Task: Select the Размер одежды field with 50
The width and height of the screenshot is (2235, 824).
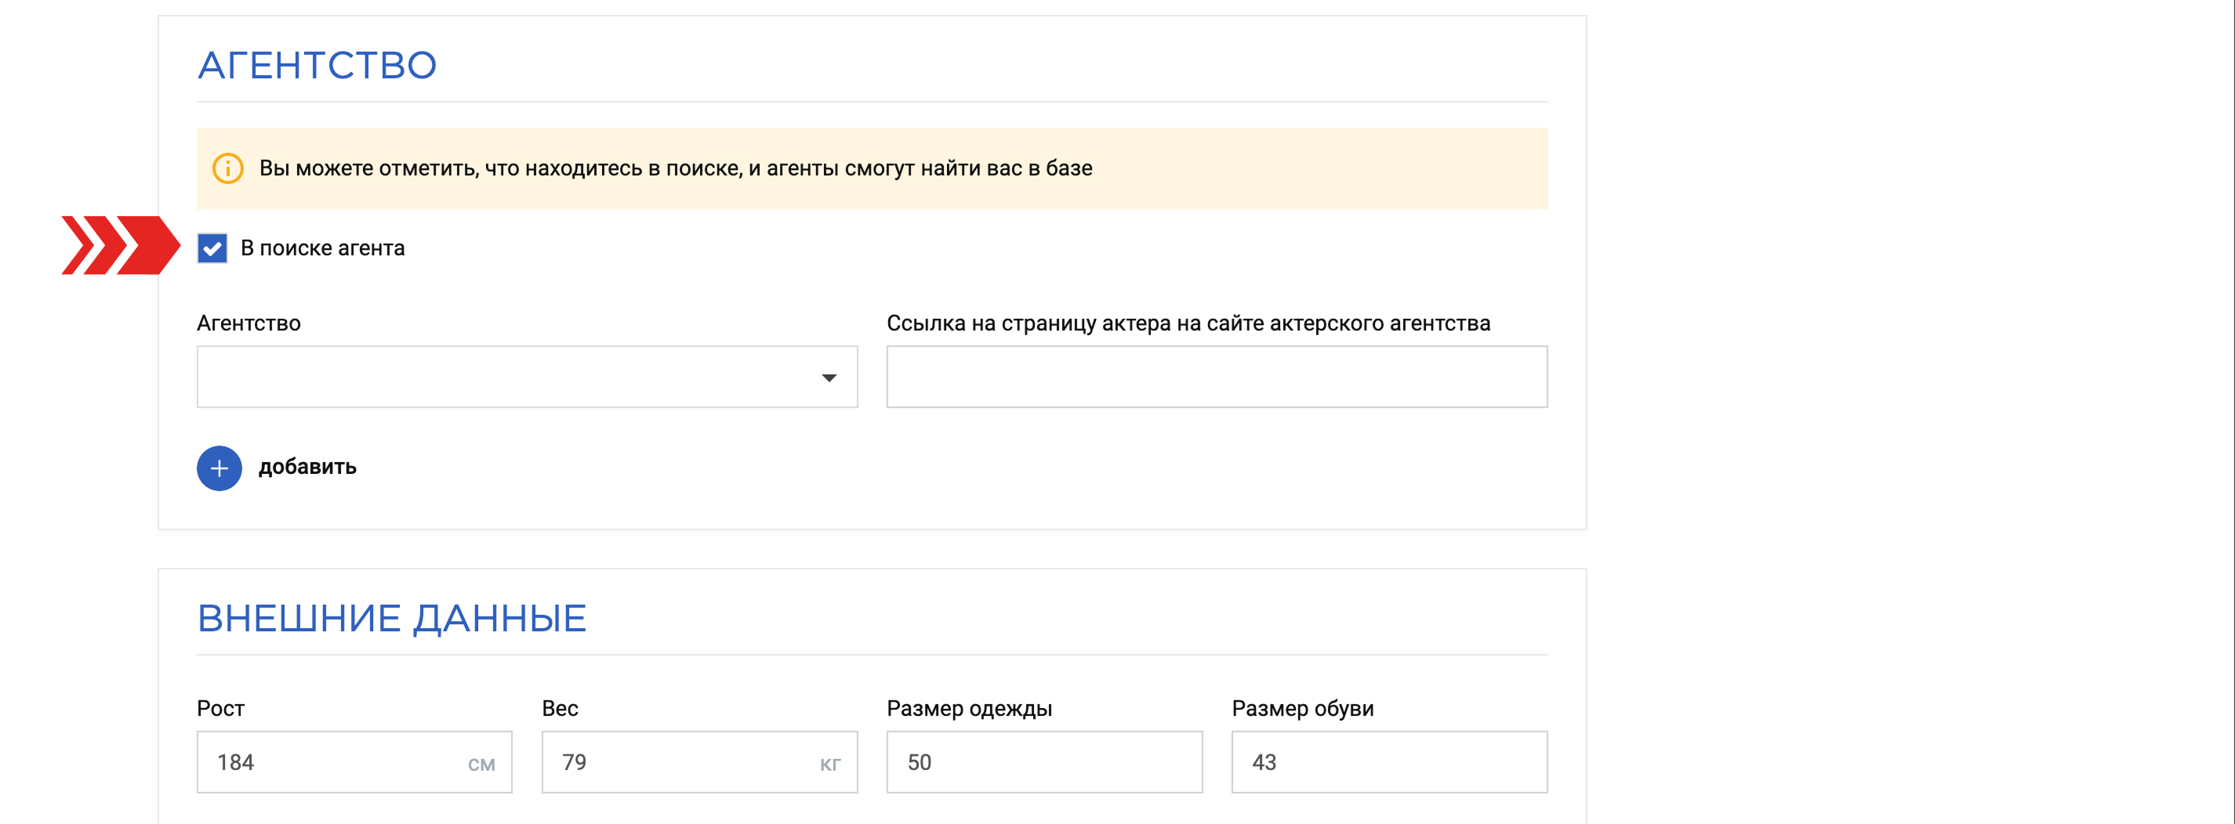Action: tap(1043, 761)
